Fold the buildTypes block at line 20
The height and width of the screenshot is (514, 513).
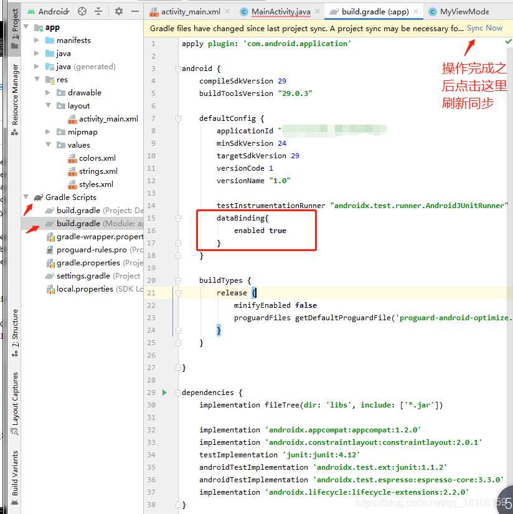click(x=178, y=280)
